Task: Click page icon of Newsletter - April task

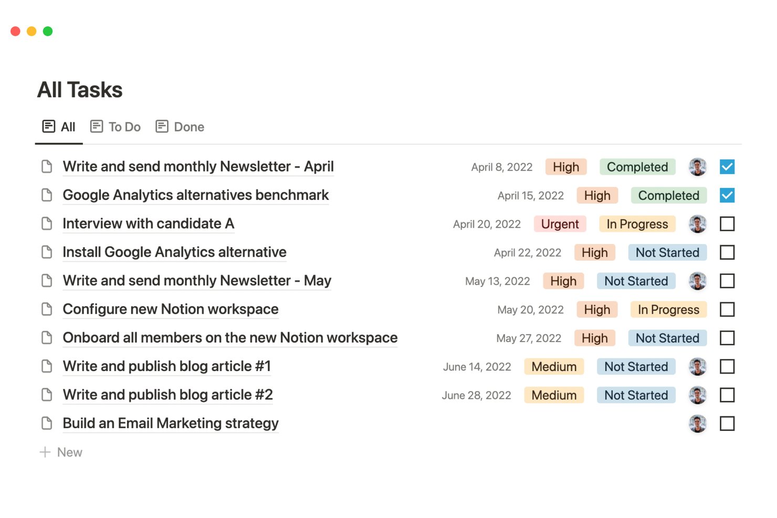Action: [x=47, y=167]
